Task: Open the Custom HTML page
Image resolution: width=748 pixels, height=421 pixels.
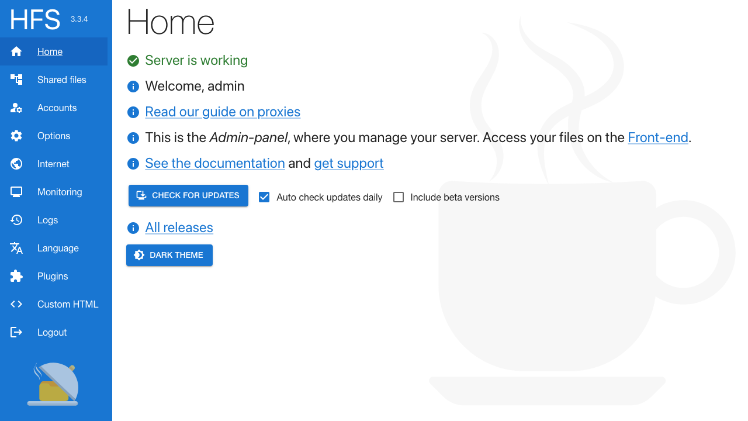Action: [x=54, y=304]
